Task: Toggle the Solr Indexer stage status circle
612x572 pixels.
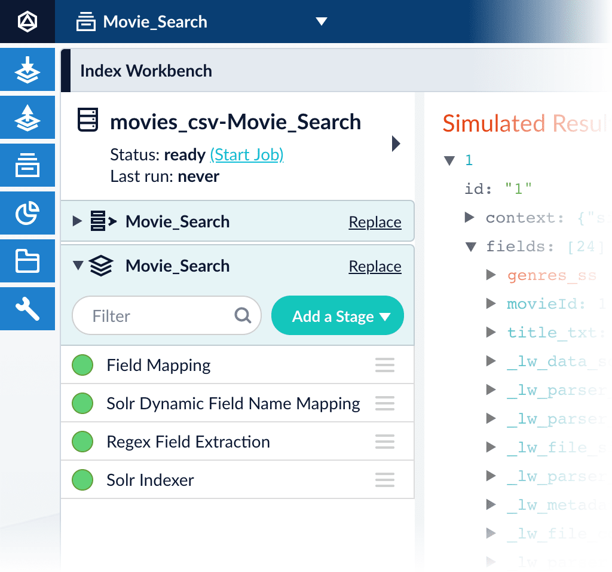Action: 82,480
